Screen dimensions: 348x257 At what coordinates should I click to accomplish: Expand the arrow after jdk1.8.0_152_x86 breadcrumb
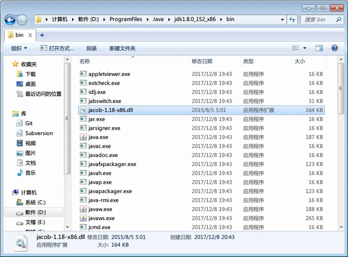pos(221,19)
